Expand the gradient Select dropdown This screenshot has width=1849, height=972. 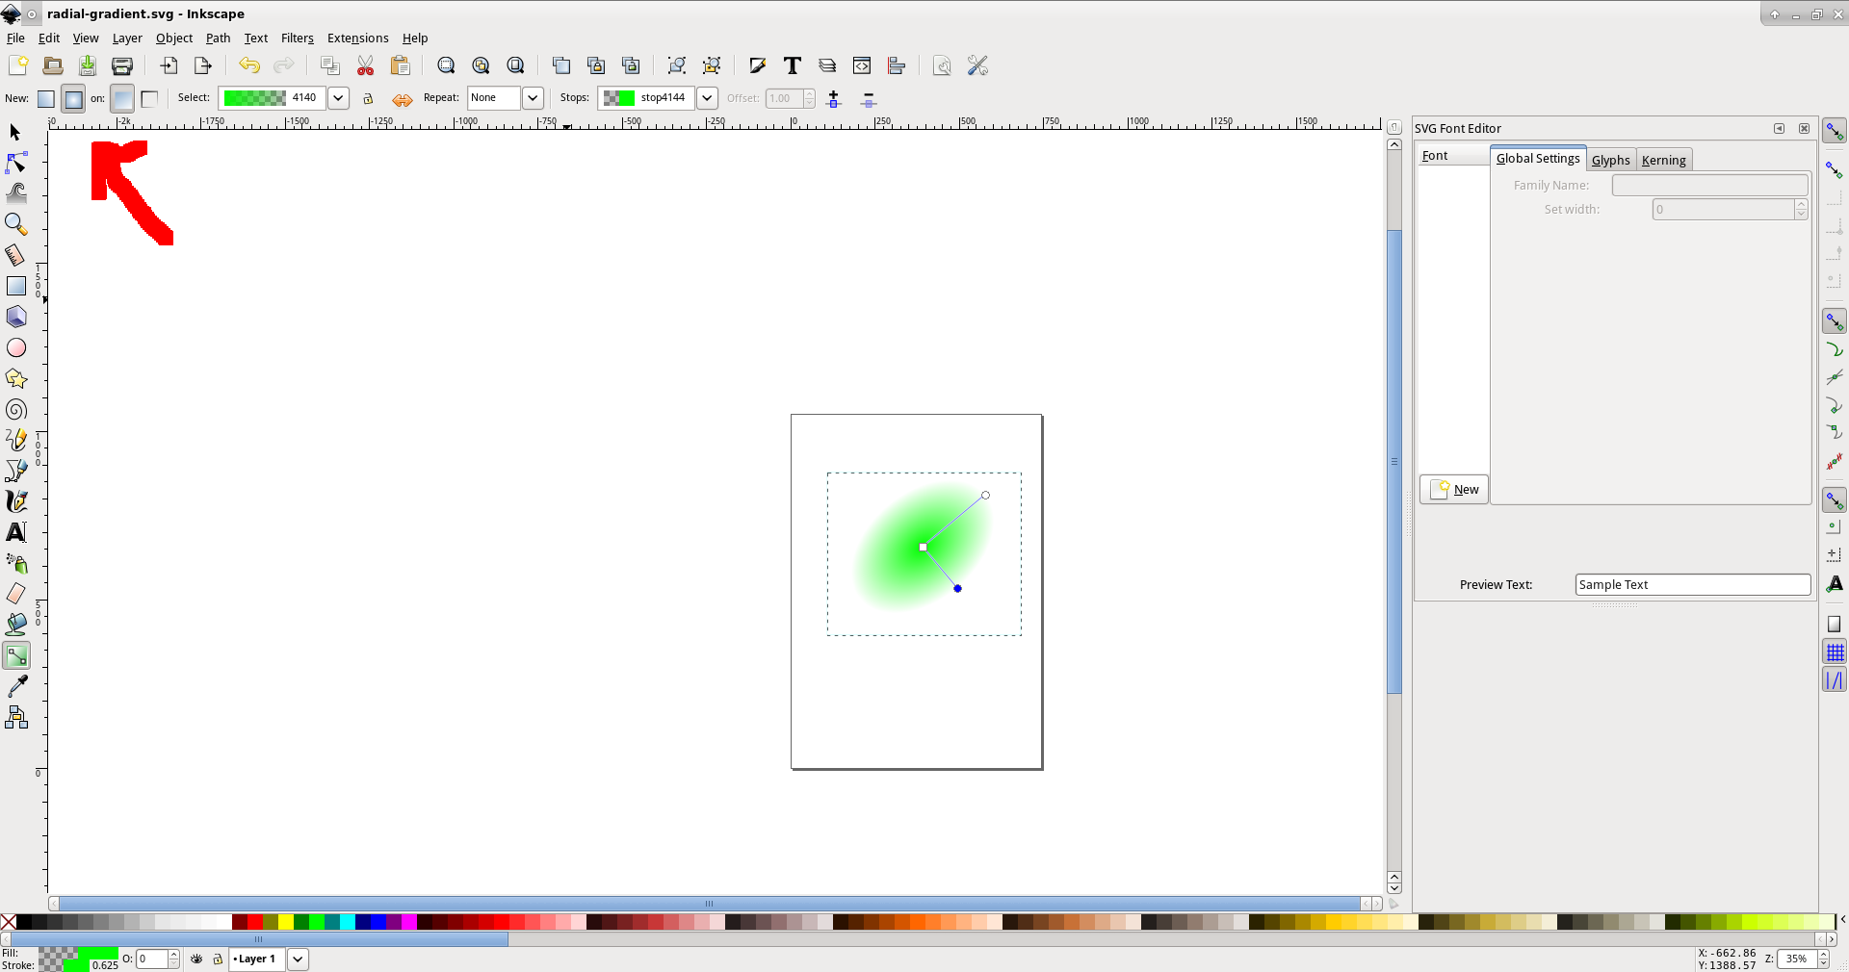pyautogui.click(x=338, y=97)
